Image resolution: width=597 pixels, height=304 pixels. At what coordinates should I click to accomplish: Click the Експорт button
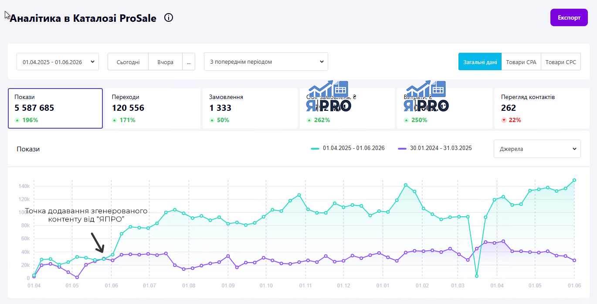point(569,18)
